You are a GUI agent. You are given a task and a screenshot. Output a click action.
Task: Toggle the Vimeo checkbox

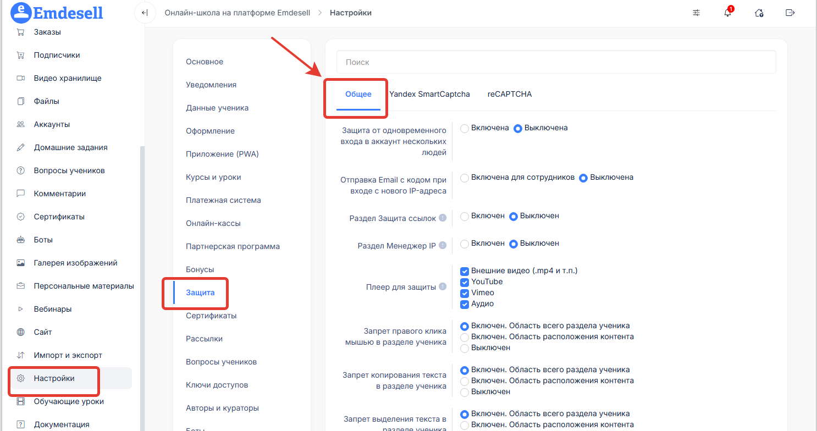tap(465, 293)
